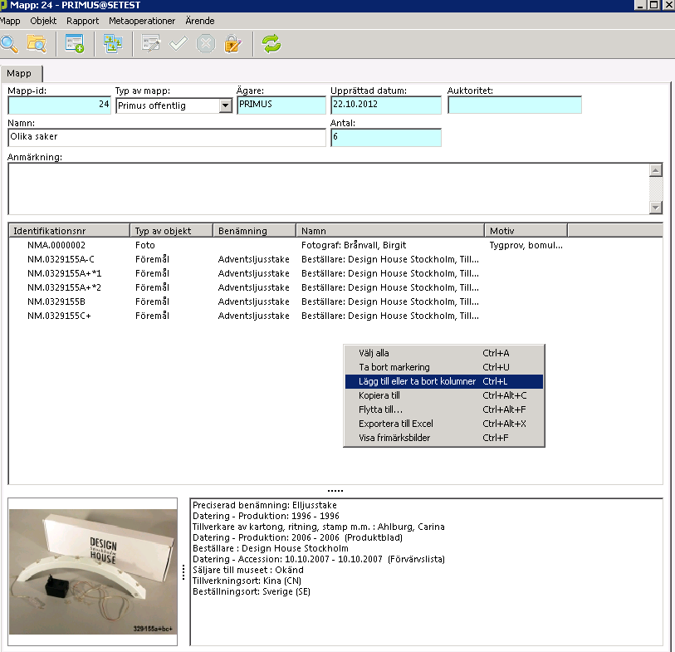Click the horizontal splitter dots below the list

pos(335,491)
